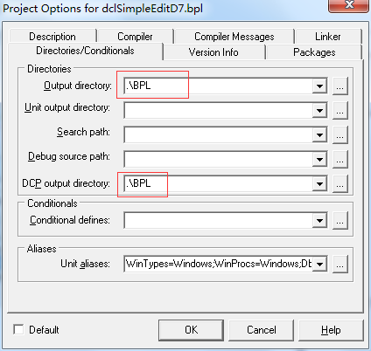Click the Cancel button

pos(262,330)
